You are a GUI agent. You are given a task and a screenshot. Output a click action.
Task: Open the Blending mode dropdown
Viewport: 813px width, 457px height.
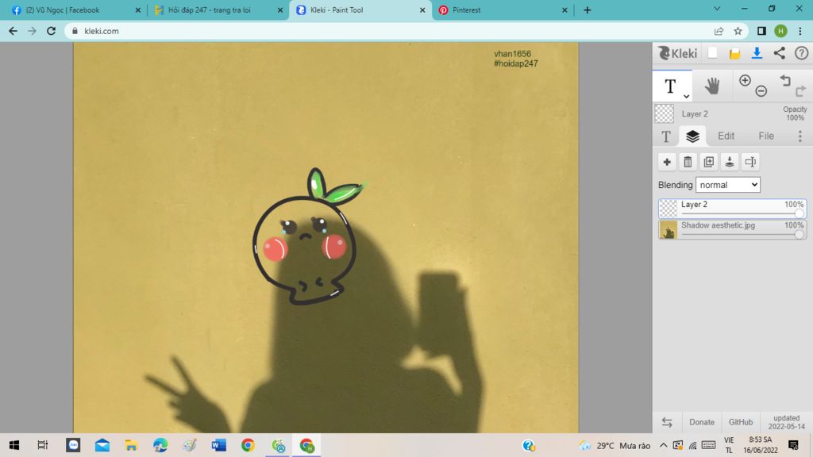coord(727,185)
